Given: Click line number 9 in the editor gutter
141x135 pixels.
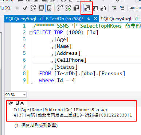Looking at the screenshot, I should click(24, 80).
